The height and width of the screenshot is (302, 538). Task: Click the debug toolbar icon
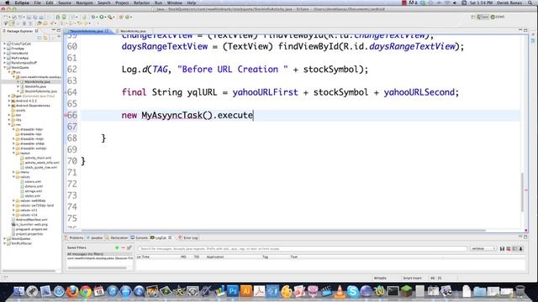click(x=93, y=17)
